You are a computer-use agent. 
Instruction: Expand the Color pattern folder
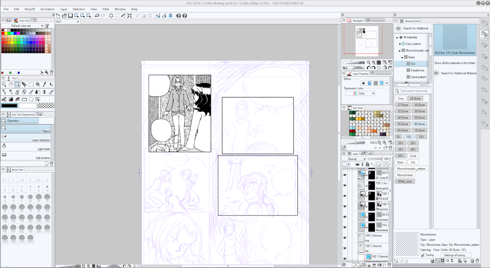[x=400, y=44]
